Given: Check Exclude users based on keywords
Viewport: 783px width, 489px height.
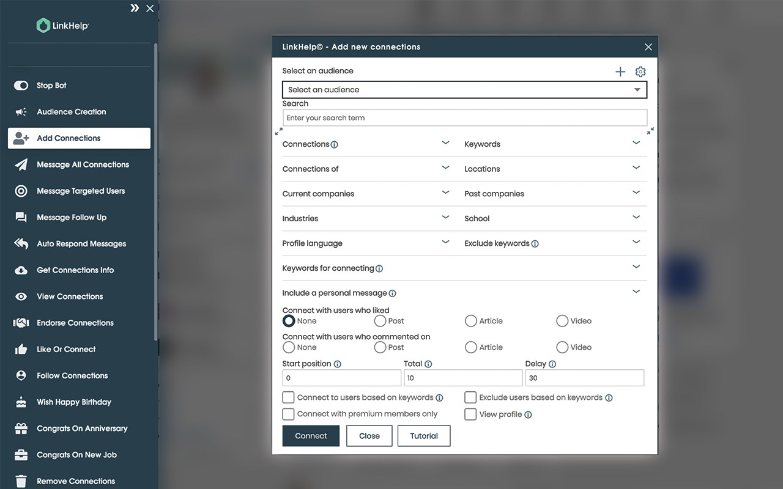Looking at the screenshot, I should 470,397.
